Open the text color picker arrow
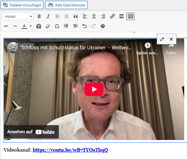The height and width of the screenshot is (159, 187). (31, 26)
